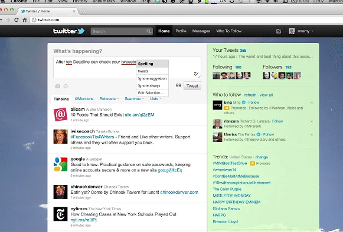Open the nytimes profile avatar
Screen dimensions: 343x232
coord(60,214)
